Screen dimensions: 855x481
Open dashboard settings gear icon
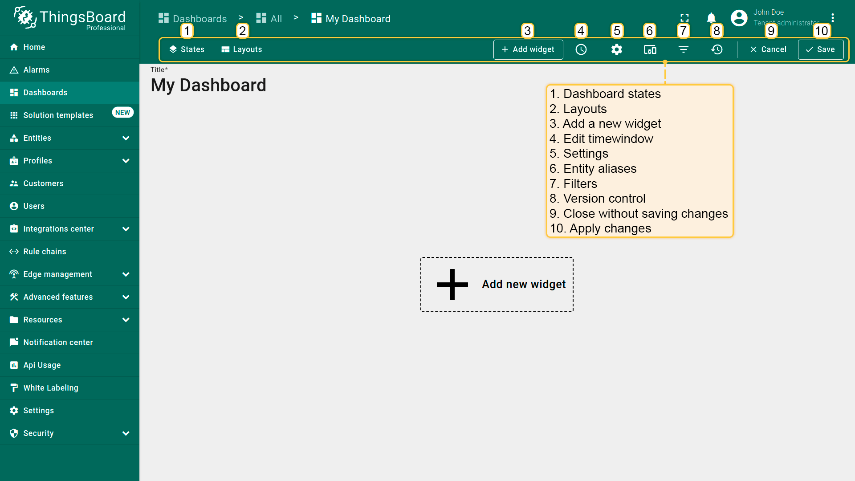[x=617, y=49]
